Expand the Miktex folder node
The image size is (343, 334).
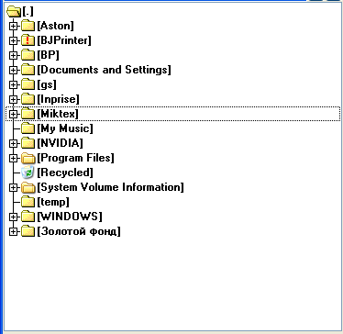tap(13, 114)
